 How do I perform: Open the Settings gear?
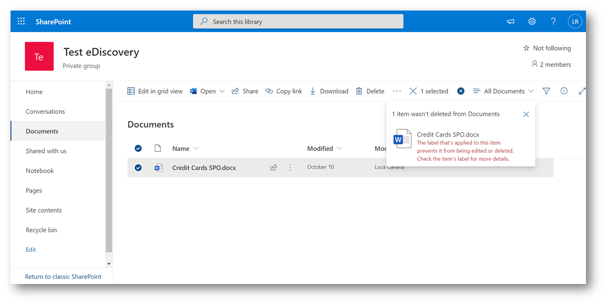pyautogui.click(x=532, y=22)
